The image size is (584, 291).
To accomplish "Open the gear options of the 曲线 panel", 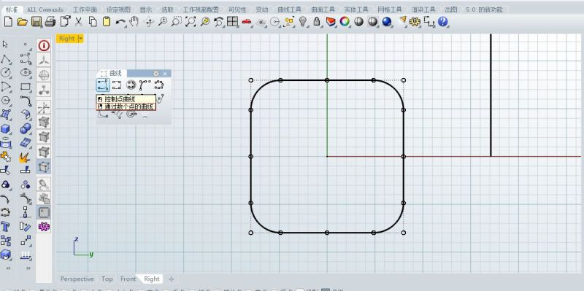I will pyautogui.click(x=156, y=74).
